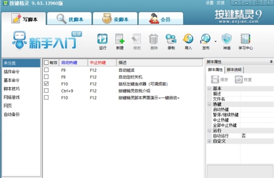
Task: Select the 网页 category
Action: (x=21, y=106)
